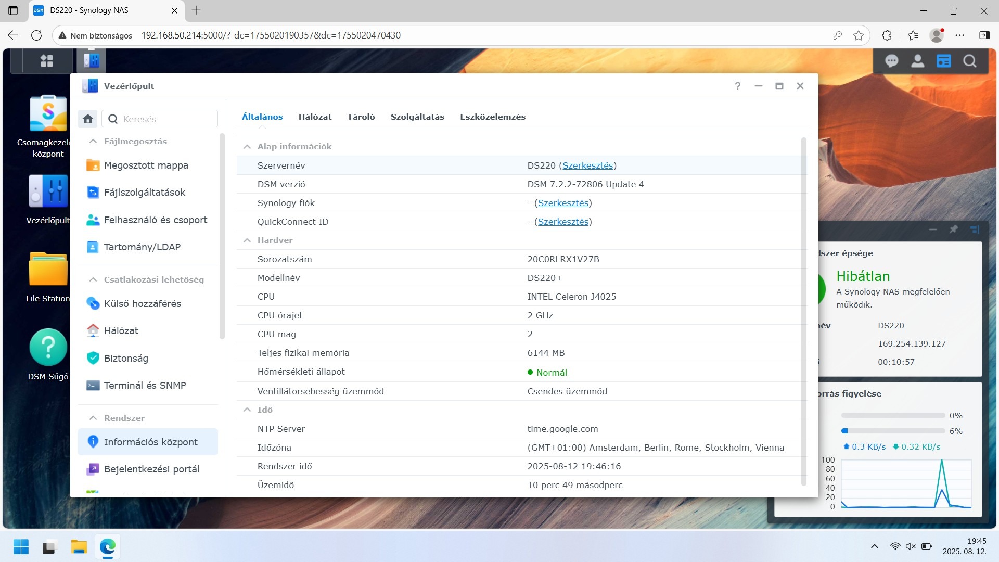Click Szerkesztés link for QuickConnect ID

click(x=563, y=222)
